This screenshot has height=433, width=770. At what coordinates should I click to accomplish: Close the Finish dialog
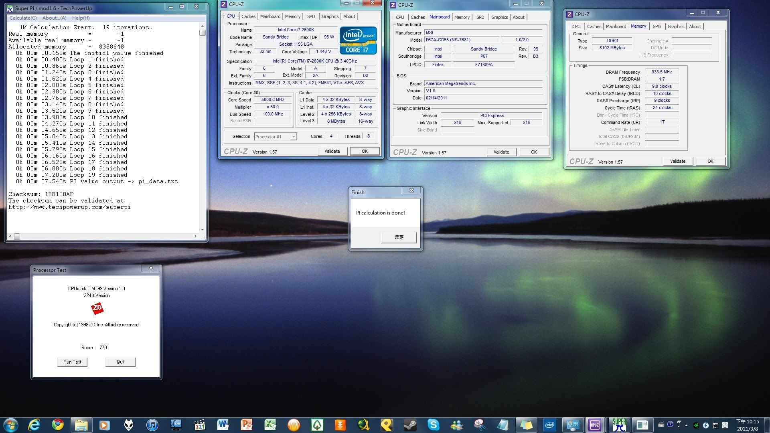(411, 191)
